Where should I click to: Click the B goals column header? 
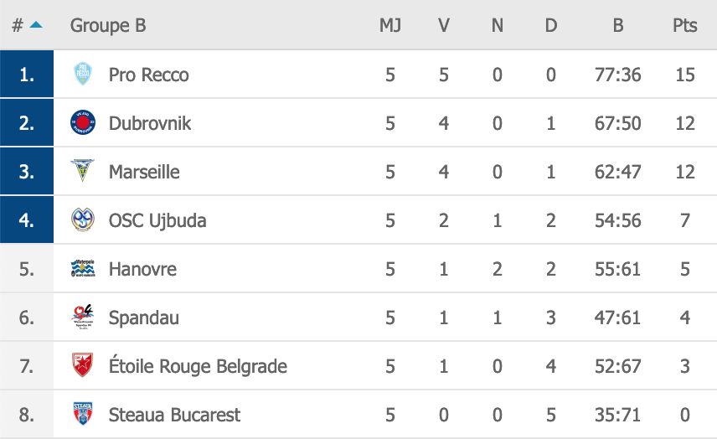pyautogui.click(x=618, y=25)
